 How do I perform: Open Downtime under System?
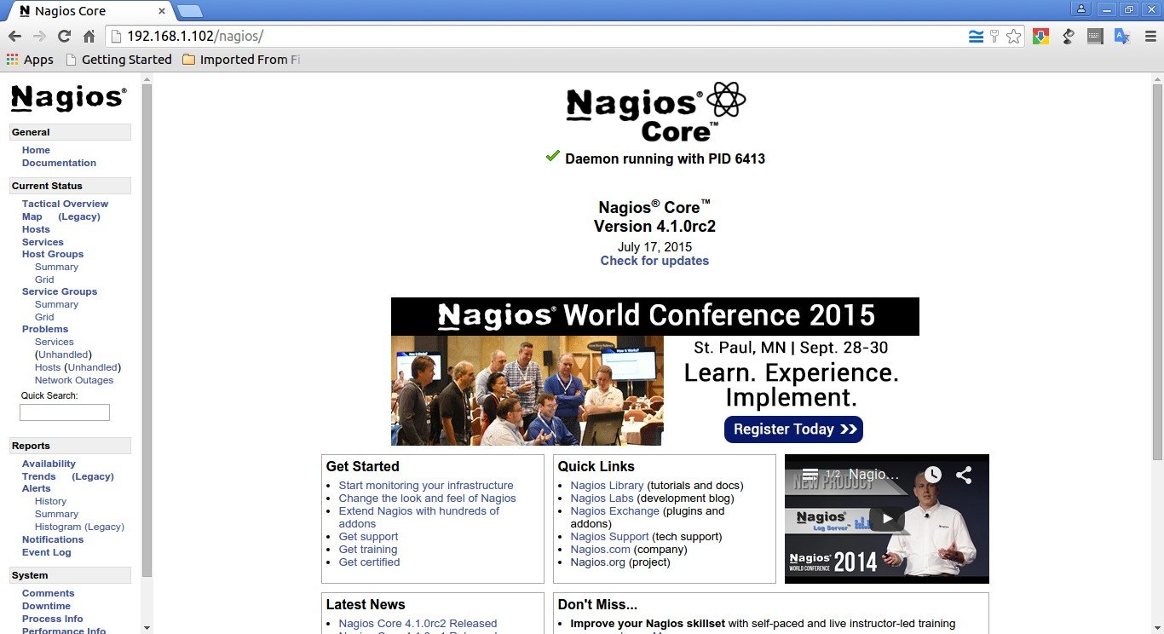46,606
